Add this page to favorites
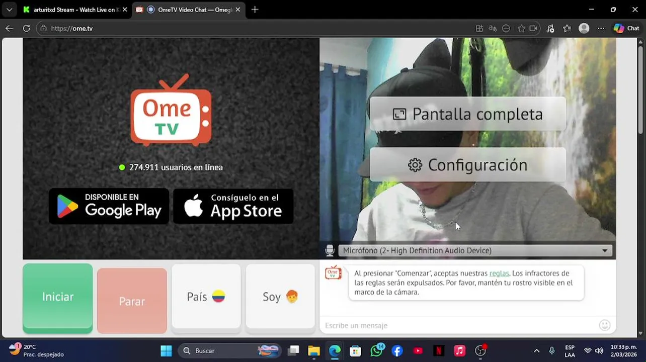This screenshot has width=646, height=362. coord(521,28)
